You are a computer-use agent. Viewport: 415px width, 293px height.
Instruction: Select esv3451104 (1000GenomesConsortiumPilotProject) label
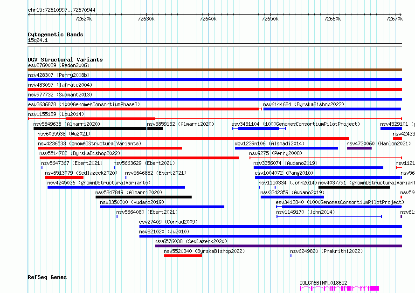(x=296, y=124)
